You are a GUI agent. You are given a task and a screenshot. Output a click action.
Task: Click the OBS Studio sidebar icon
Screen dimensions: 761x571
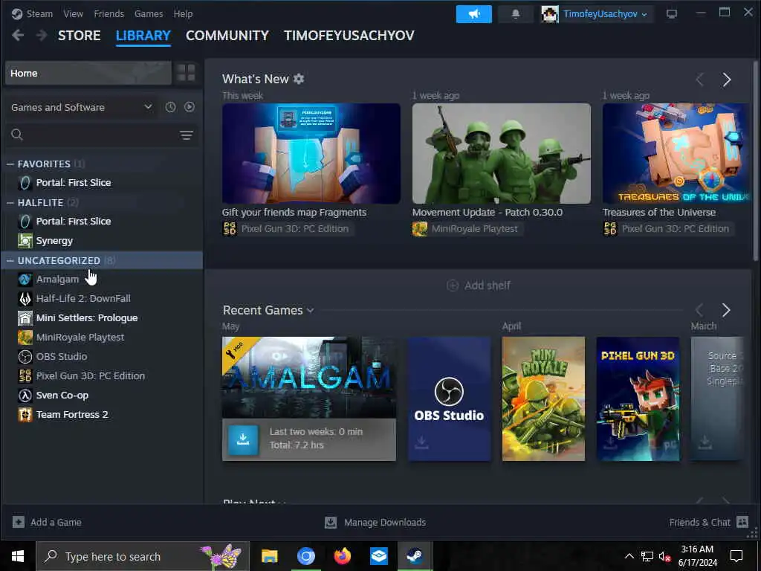point(25,356)
